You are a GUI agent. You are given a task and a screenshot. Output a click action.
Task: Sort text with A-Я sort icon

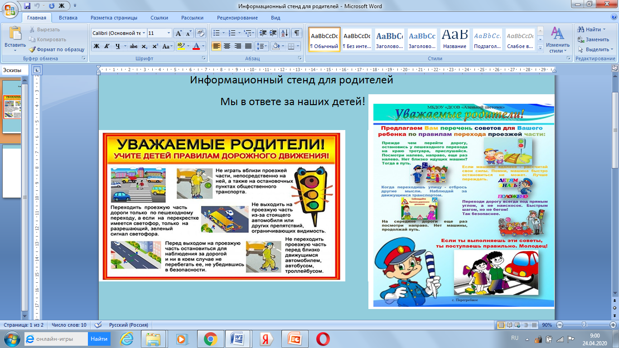click(x=285, y=33)
